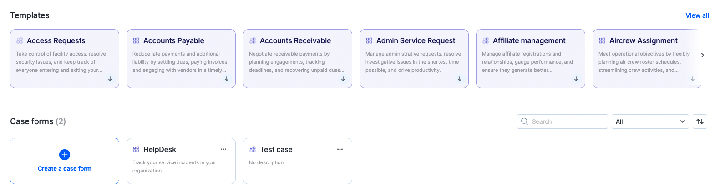Click download arrow on Admin Service Request
Image resolution: width=720 pixels, height=192 pixels.
(460, 79)
